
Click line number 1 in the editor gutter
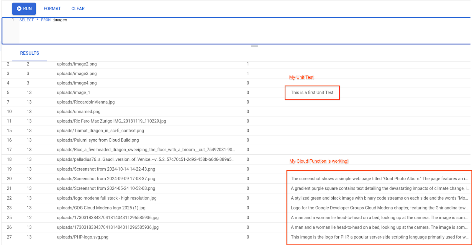click(x=13, y=20)
